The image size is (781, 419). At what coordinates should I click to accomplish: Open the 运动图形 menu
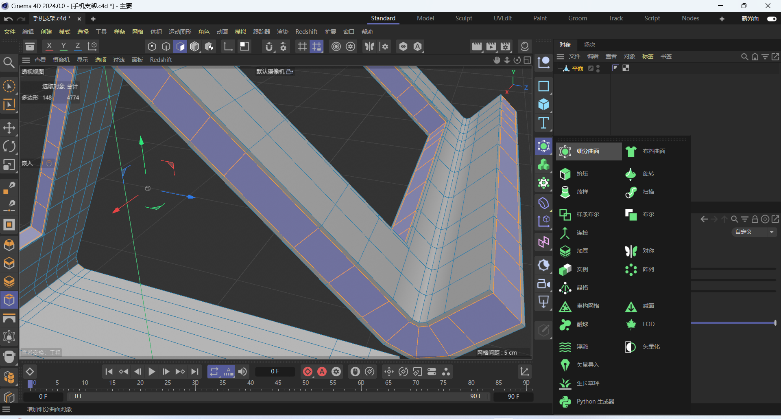tap(180, 32)
